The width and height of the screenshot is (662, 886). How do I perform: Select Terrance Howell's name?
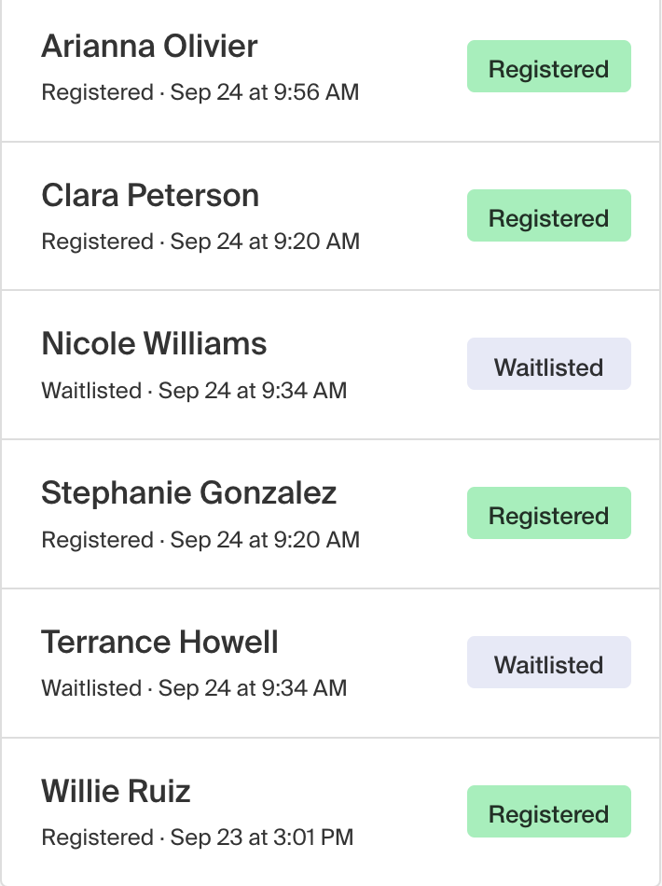pyautogui.click(x=159, y=642)
